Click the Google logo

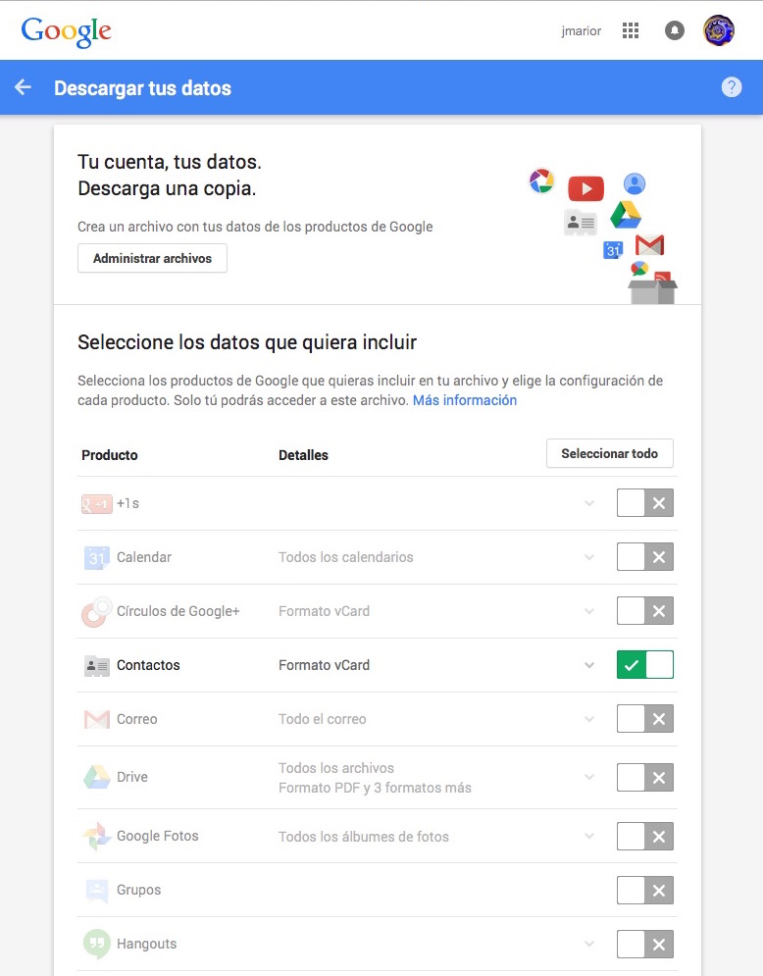66,31
